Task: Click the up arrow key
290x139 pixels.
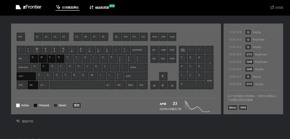Action: [163, 76]
